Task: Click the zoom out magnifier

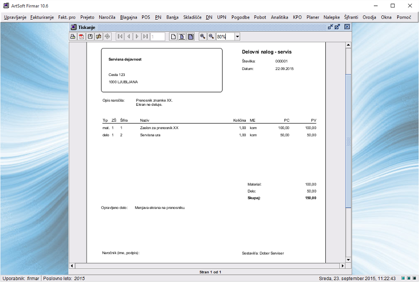Action: tap(211, 36)
